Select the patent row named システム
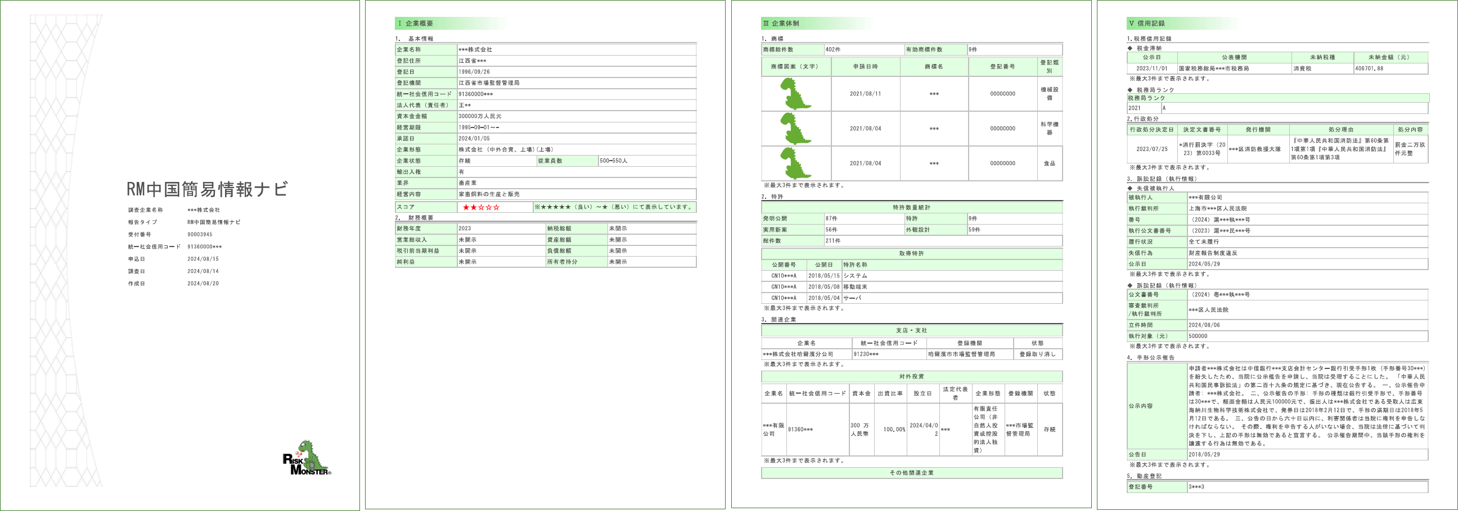Image resolution: width=1458 pixels, height=511 pixels. point(911,276)
